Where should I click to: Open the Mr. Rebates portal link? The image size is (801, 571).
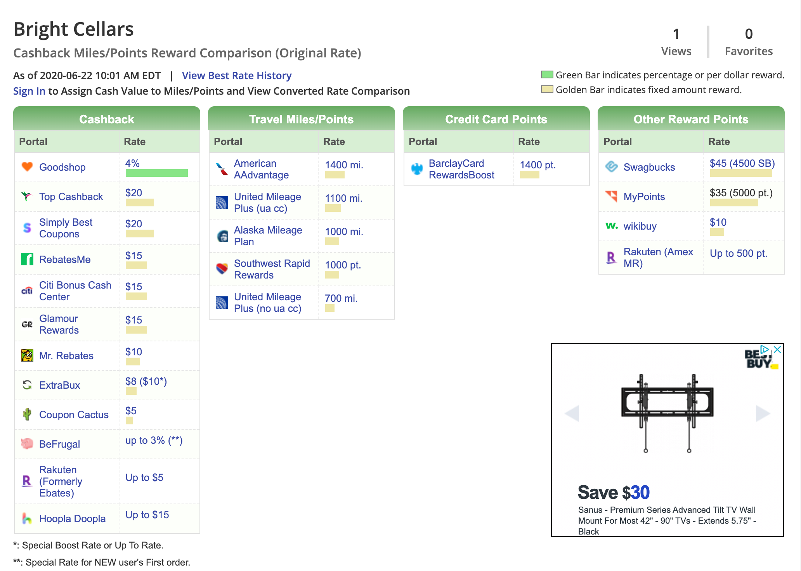[x=66, y=356]
